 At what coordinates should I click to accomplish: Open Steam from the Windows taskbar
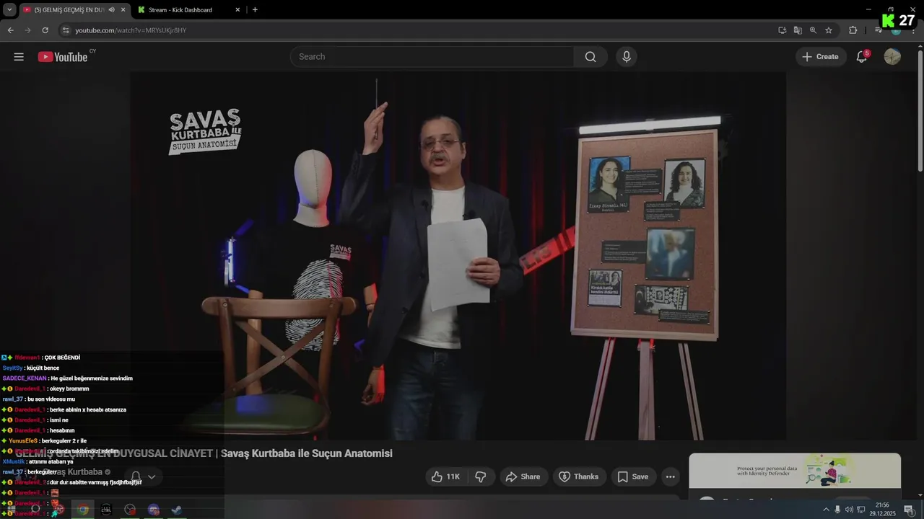pyautogui.click(x=176, y=510)
